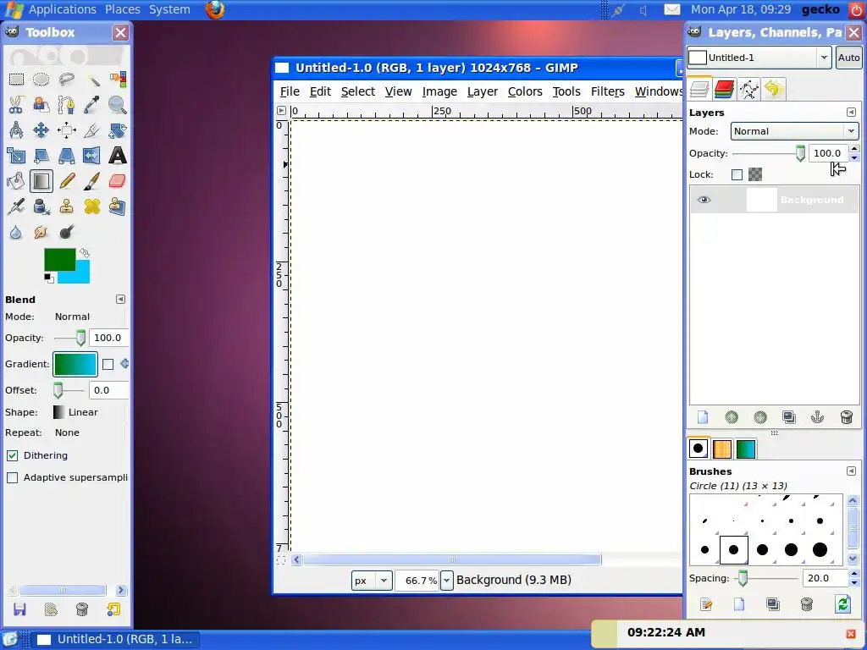The image size is (867, 650).
Task: Click the Auto button
Action: pyautogui.click(x=848, y=58)
